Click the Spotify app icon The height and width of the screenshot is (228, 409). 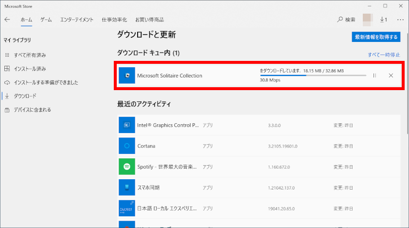127,166
